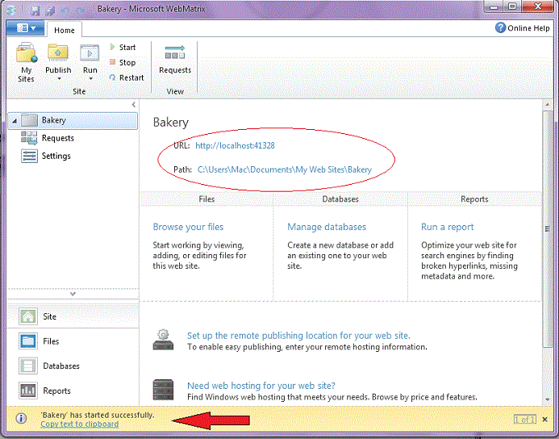Open the Publish dropdown arrow
559x439 pixels.
coord(59,79)
